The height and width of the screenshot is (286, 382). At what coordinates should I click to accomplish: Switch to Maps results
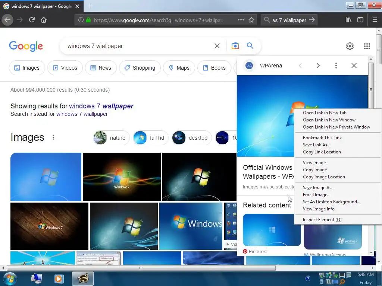pyautogui.click(x=179, y=68)
